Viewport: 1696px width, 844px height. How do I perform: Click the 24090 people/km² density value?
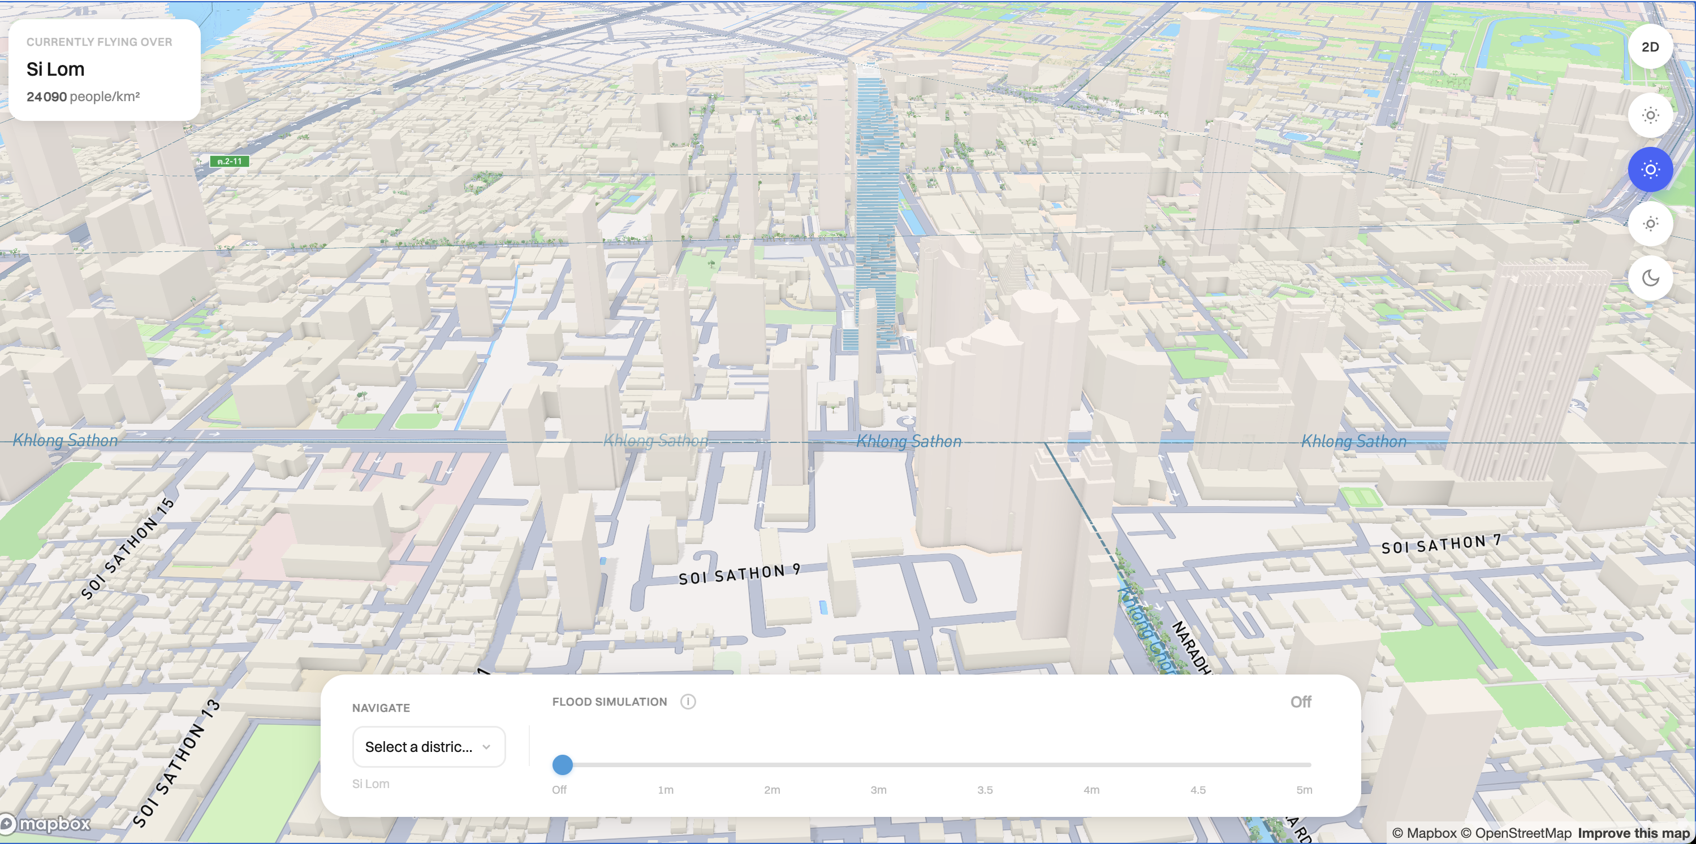pos(83,97)
